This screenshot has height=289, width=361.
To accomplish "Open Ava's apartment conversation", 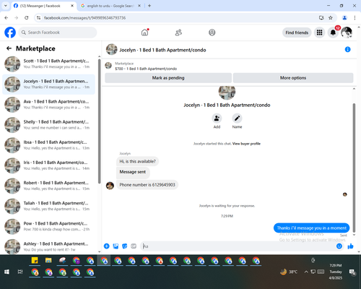I will tap(48, 105).
